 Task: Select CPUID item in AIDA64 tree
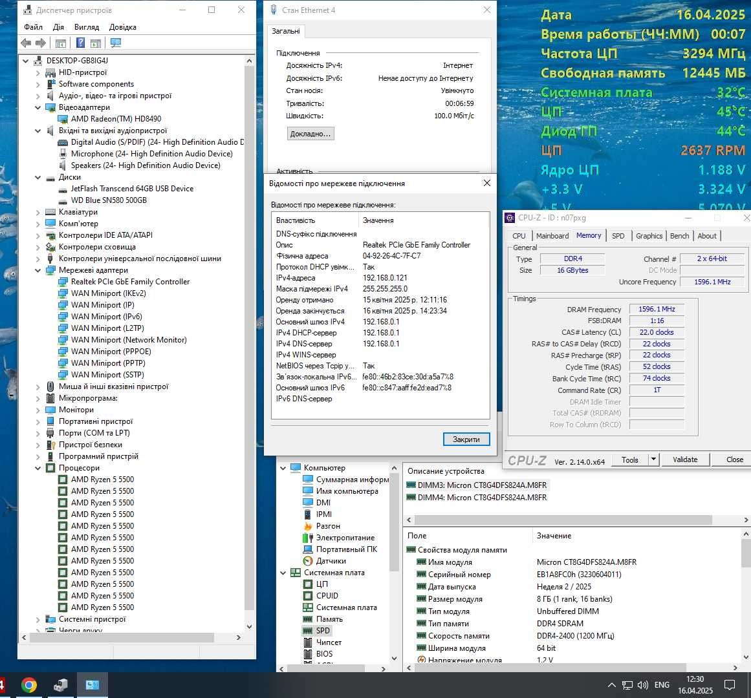(327, 596)
